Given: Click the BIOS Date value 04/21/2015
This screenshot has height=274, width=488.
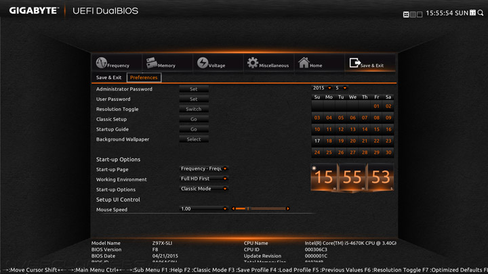Looking at the screenshot, I should coord(165,256).
